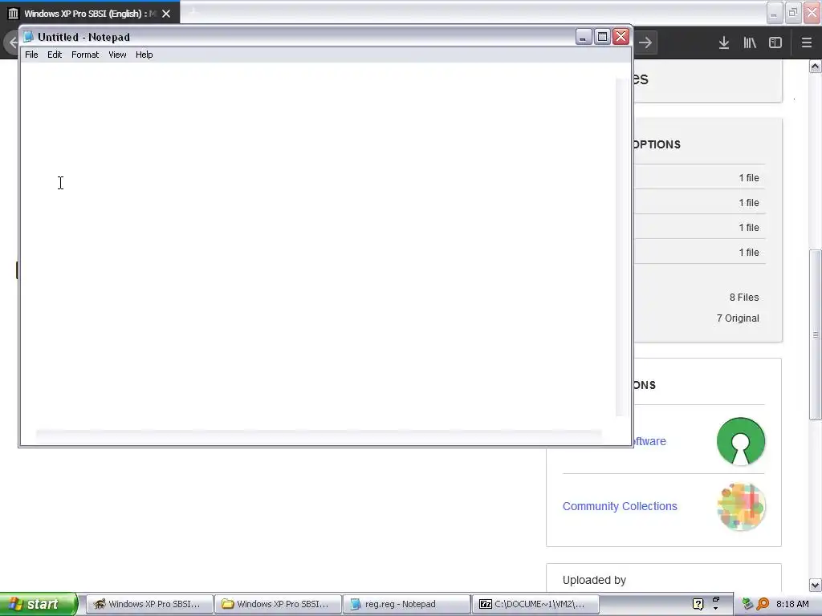Select the Windows XP Pro SBSI browser tab
This screenshot has height=616, width=822.
(x=90, y=14)
